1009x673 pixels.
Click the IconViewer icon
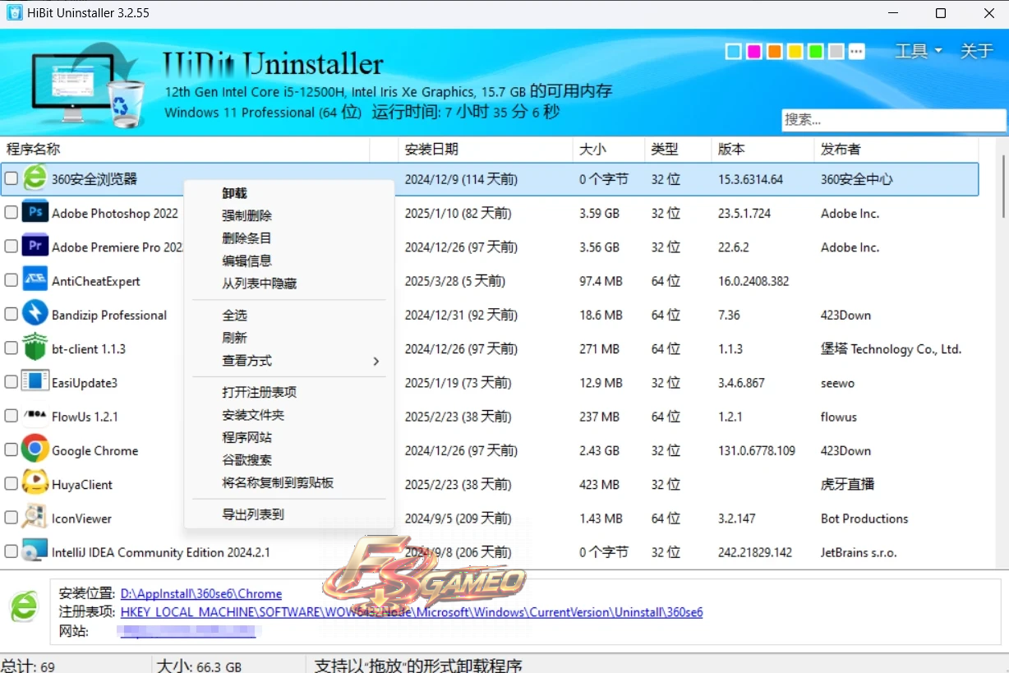click(x=35, y=518)
